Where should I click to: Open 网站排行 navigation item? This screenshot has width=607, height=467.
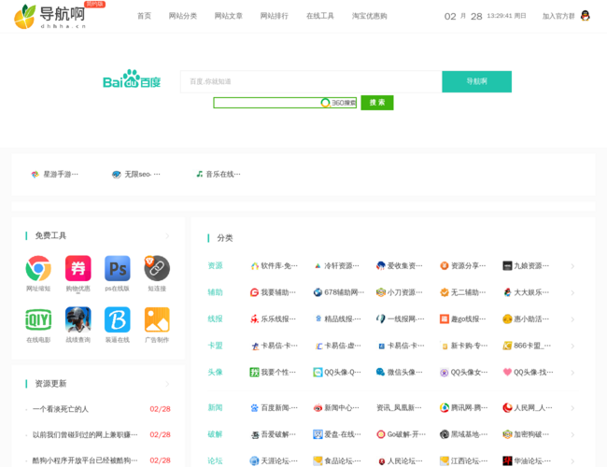[274, 16]
